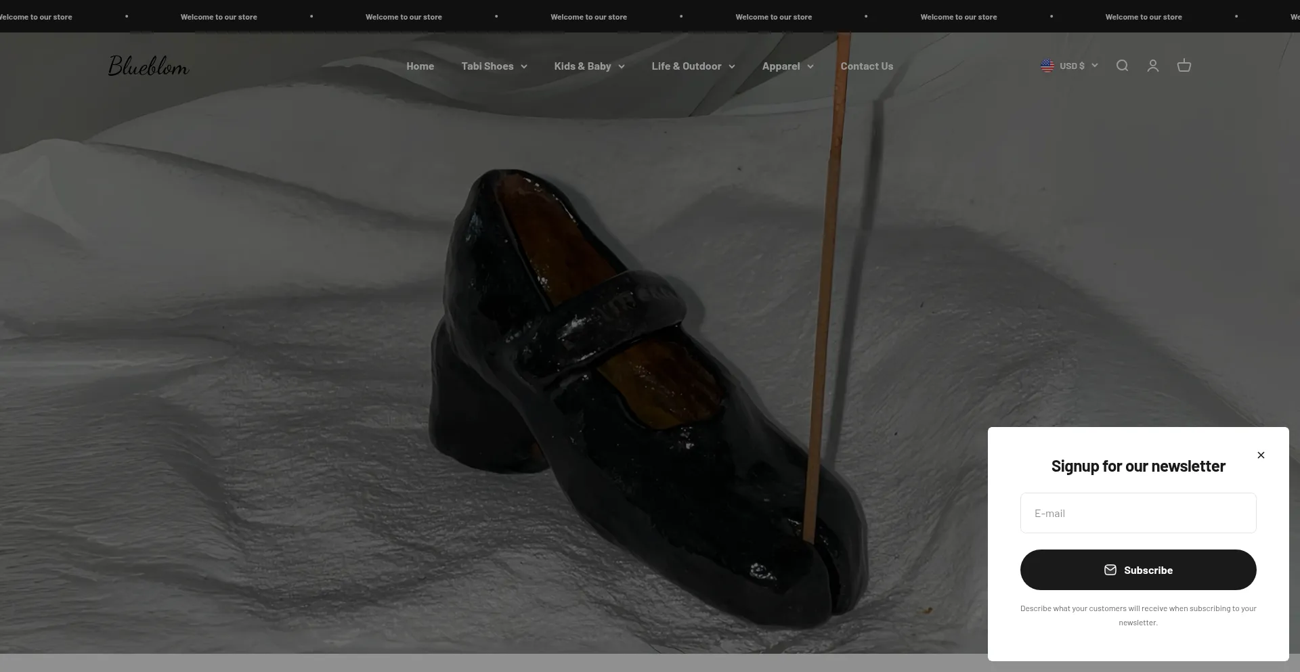Click the black shoe hero image
The height and width of the screenshot is (672, 1300).
pyautogui.click(x=609, y=393)
